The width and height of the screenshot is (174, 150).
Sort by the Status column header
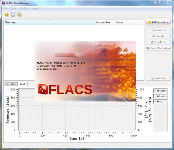click(x=130, y=23)
